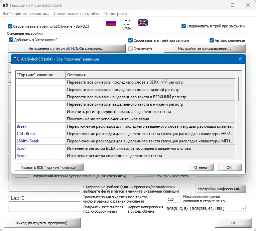Click Отмена in the hotkeys dialog
The image size is (256, 231).
pyautogui.click(x=201, y=167)
